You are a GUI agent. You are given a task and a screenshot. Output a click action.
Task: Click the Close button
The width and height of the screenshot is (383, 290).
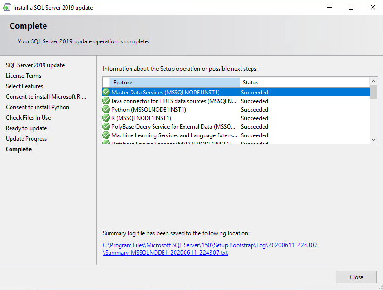[356, 277]
